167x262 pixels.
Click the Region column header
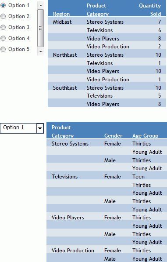[61, 14]
